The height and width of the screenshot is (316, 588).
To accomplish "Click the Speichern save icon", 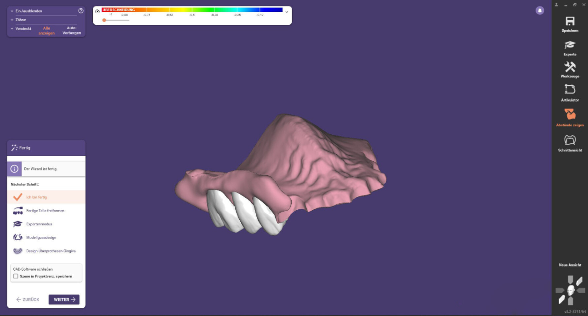I will point(570,22).
